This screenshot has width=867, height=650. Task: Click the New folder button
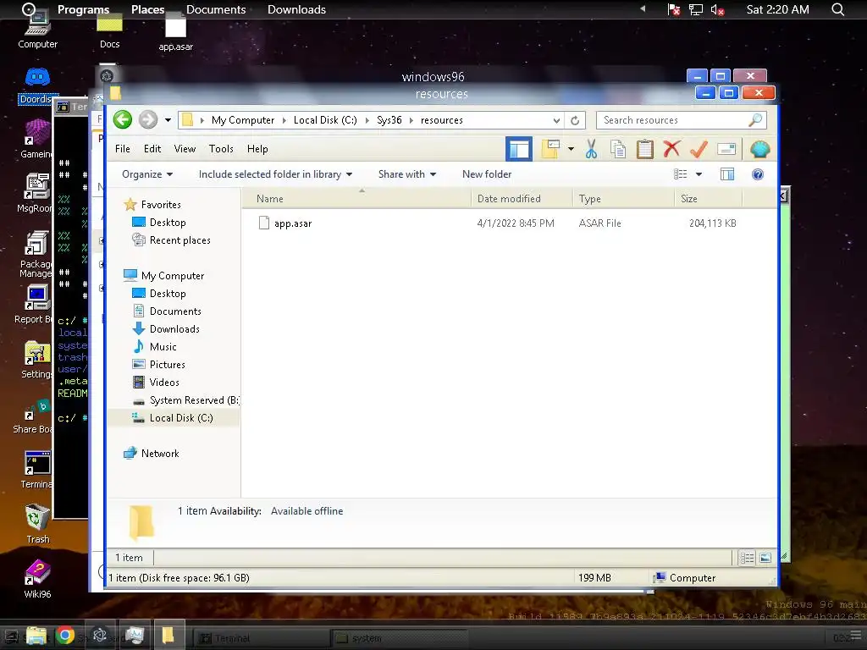point(487,174)
